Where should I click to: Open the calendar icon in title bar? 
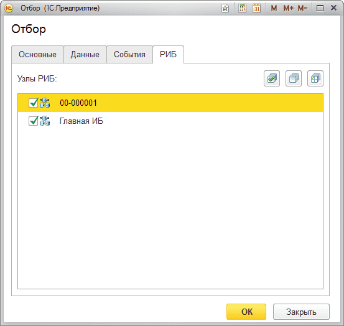257,8
